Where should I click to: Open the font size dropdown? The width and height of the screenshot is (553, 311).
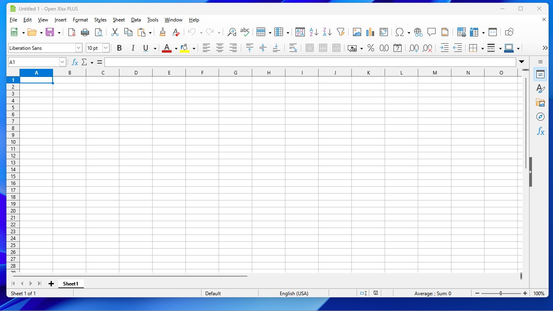[105, 48]
